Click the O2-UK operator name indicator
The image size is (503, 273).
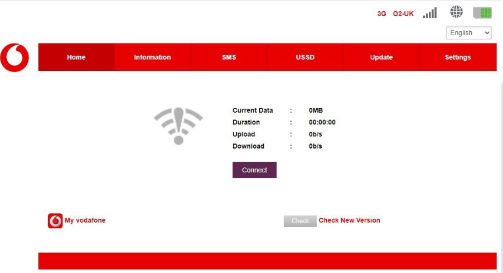coord(403,14)
